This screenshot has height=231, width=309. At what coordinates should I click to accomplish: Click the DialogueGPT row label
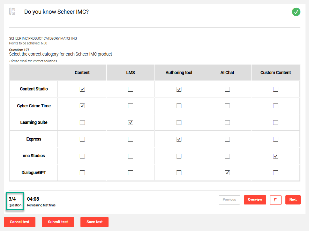click(x=34, y=173)
